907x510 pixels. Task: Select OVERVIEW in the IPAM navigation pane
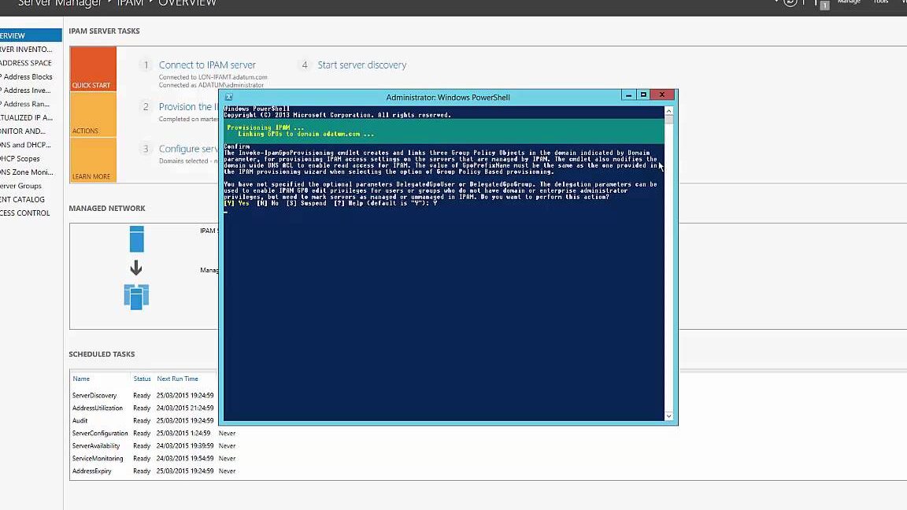click(16, 35)
